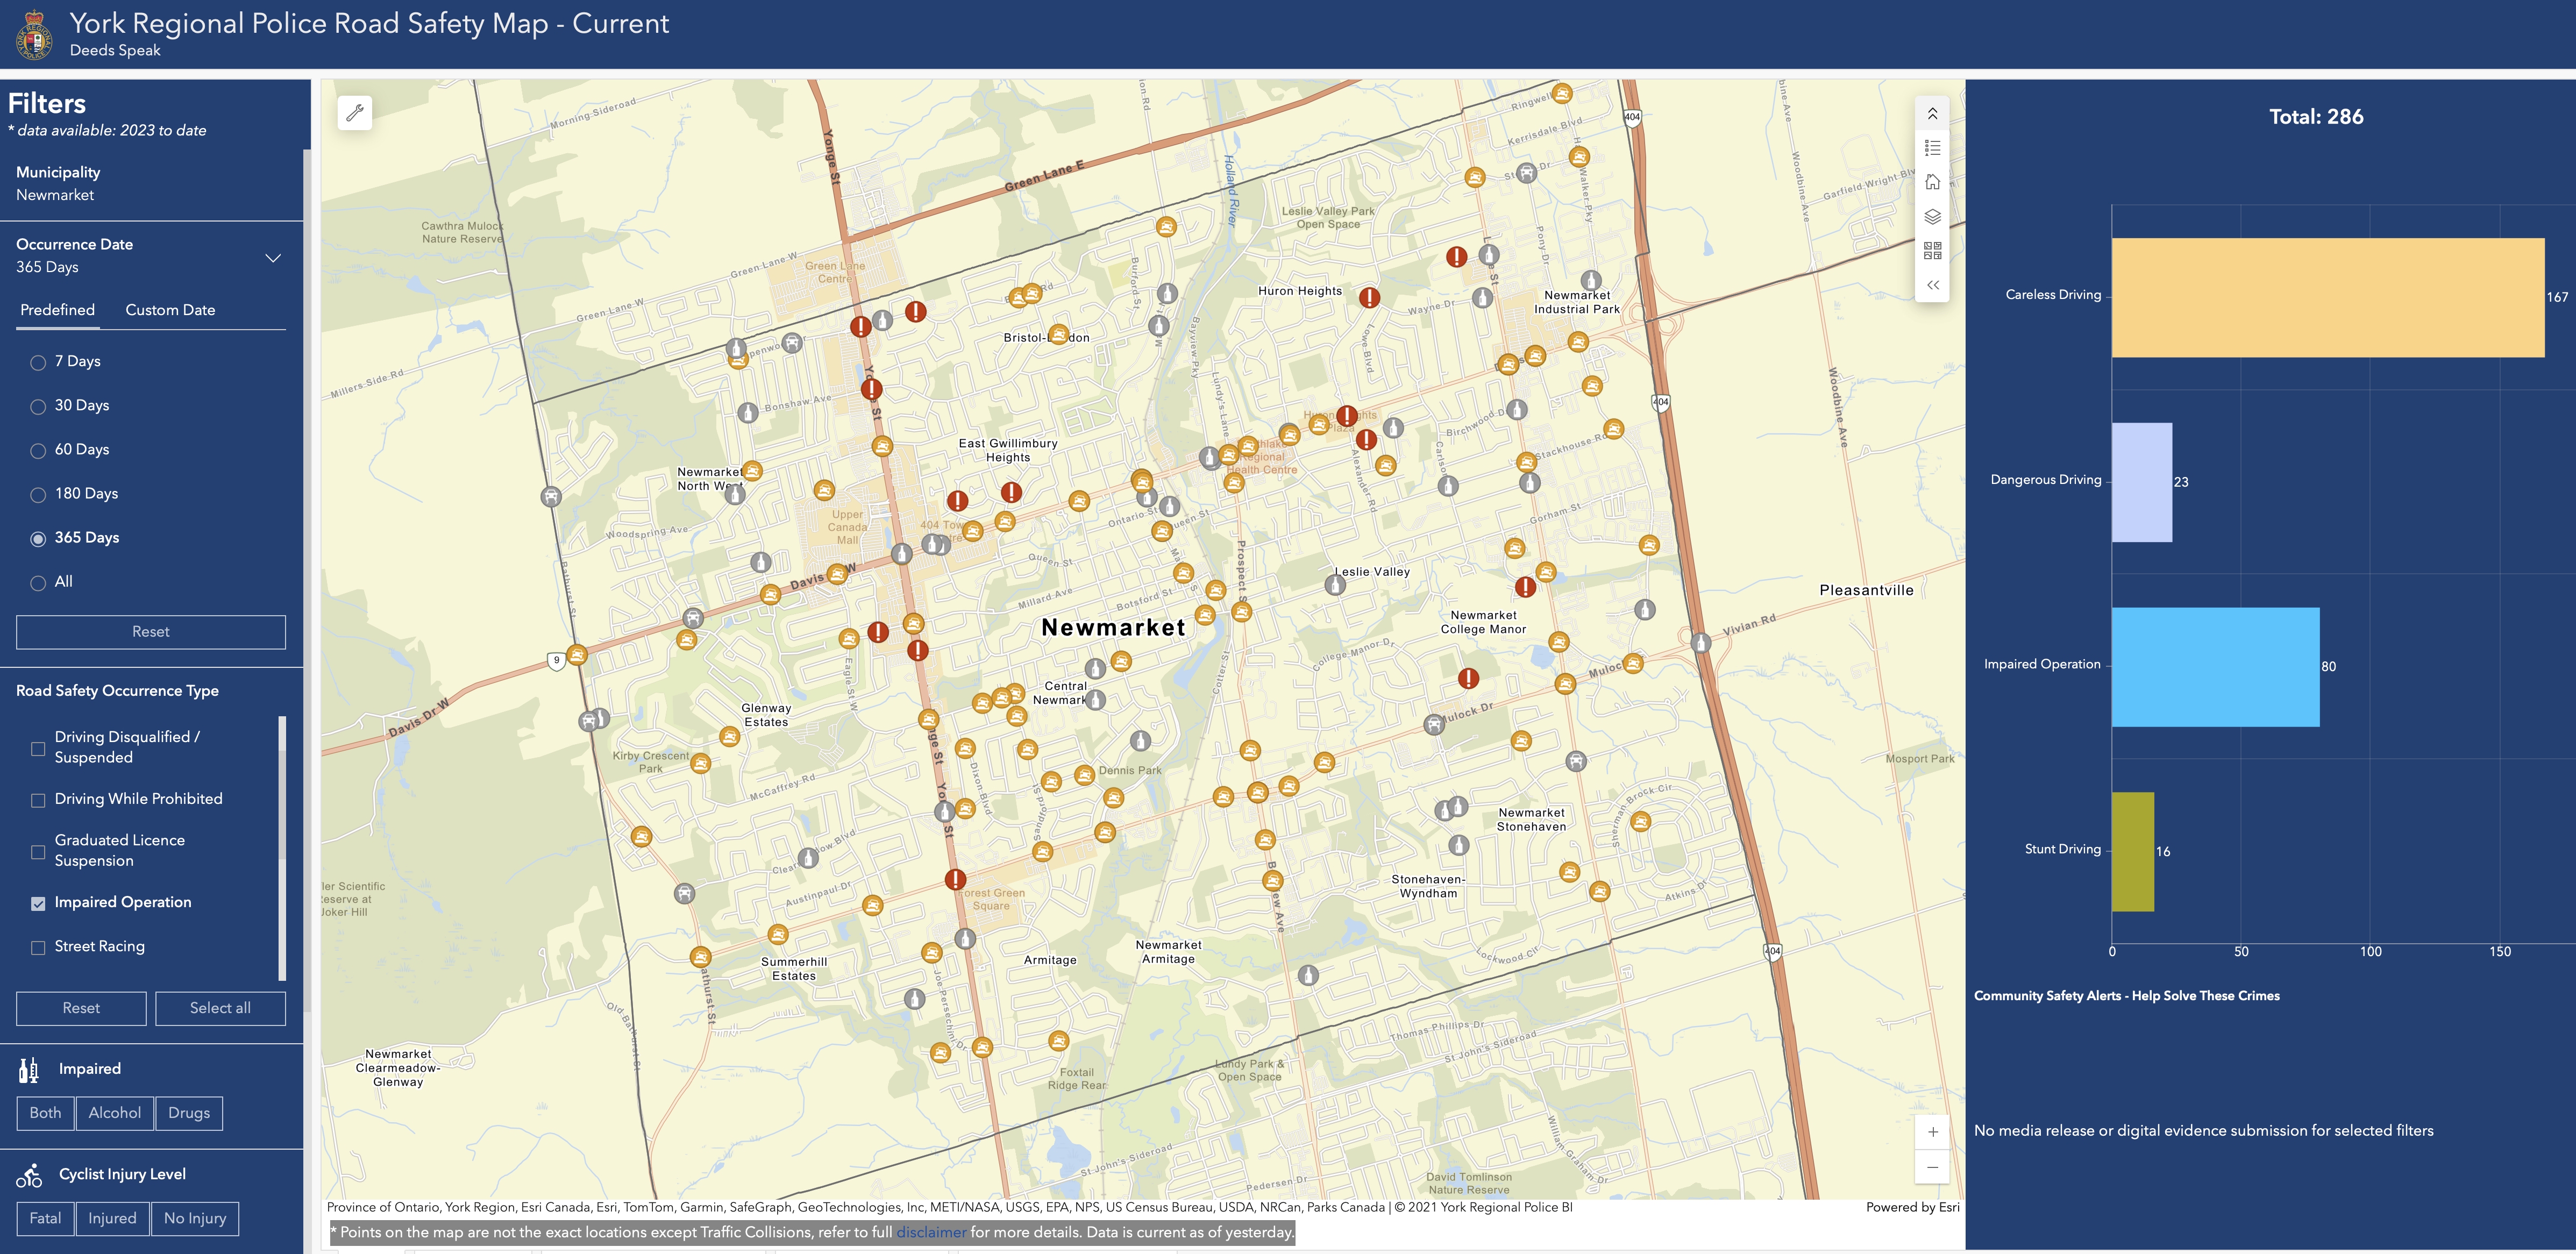Screen dimensions: 2576x1254
Task: Switch to the Custom Date tab
Action: click(170, 310)
